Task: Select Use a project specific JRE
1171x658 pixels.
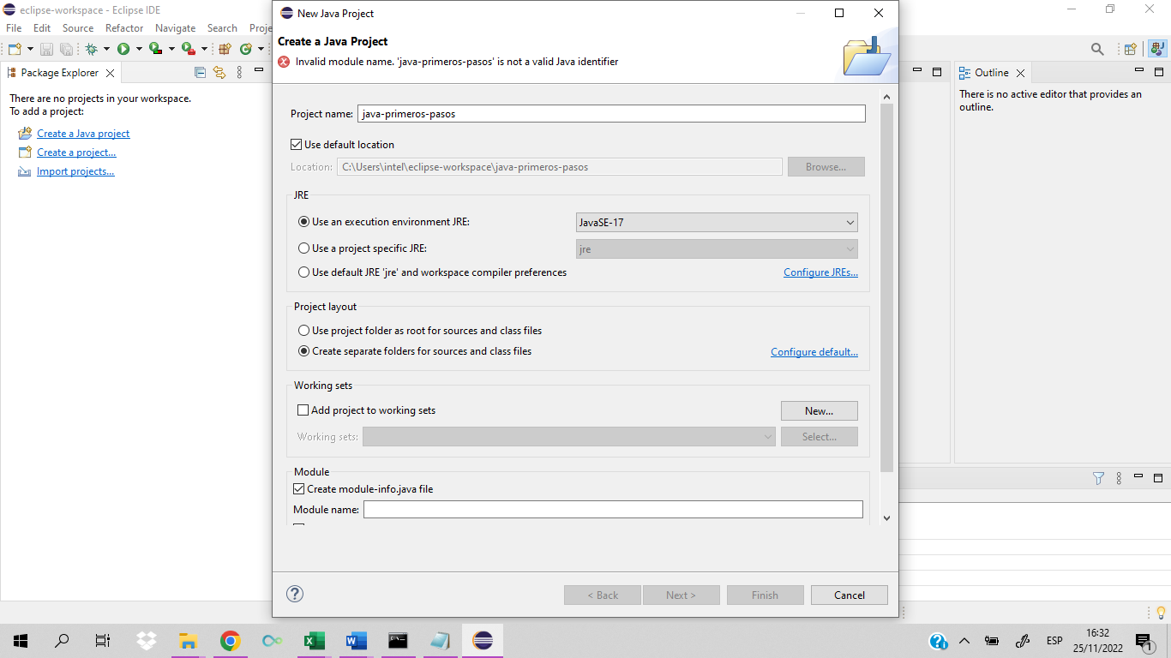Action: pos(303,248)
